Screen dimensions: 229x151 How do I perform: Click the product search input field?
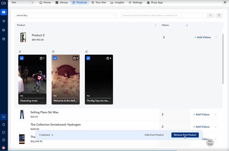point(164,16)
